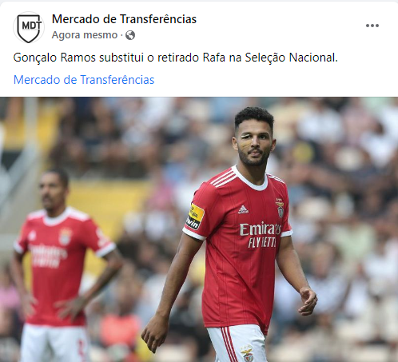Click the Emirates Fly Better shirt sponsor logo
Image resolution: width=398 pixels, height=362 pixels.
click(260, 235)
